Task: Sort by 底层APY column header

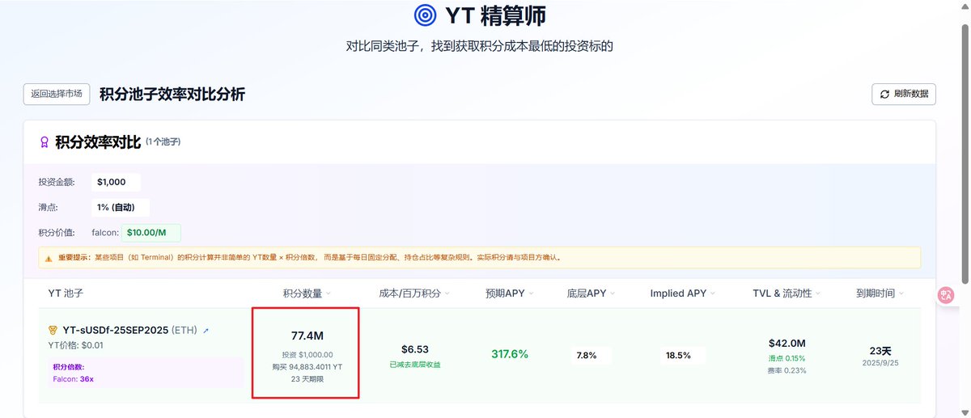Action: tap(592, 293)
